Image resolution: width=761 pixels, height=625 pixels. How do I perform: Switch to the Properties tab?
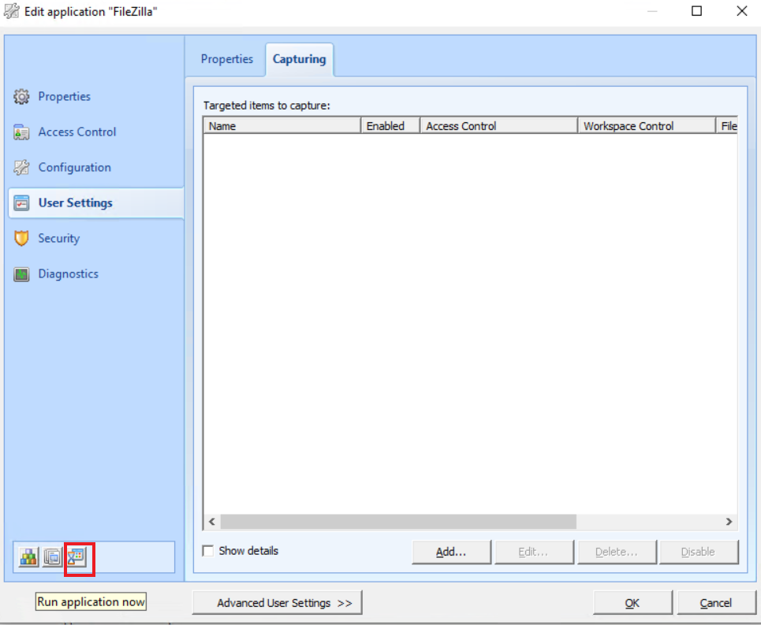point(226,59)
